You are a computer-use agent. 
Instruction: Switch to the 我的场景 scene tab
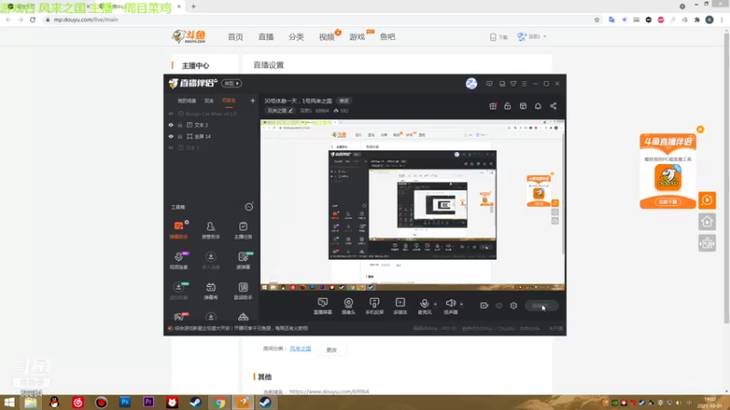(187, 100)
